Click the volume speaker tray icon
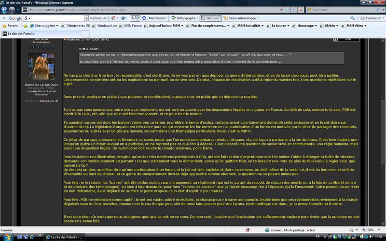 [371, 237]
